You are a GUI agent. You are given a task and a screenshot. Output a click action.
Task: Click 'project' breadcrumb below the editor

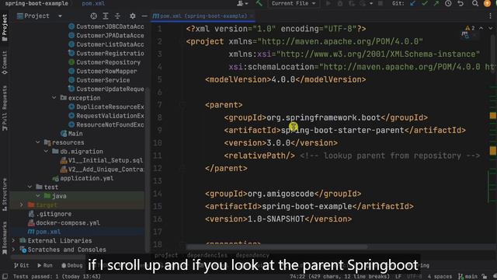[166, 255]
